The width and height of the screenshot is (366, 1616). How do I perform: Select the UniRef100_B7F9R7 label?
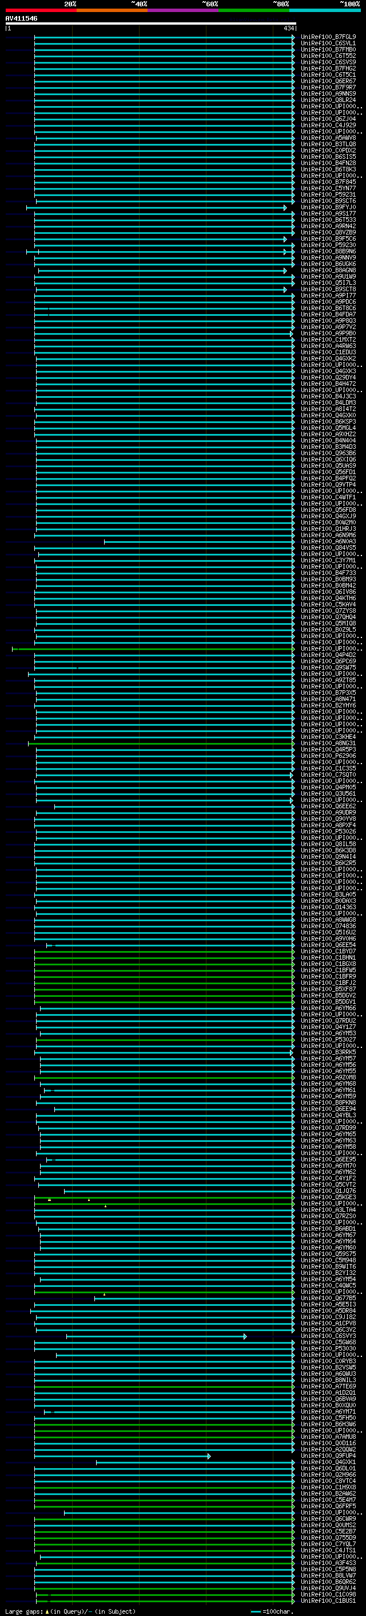coord(328,87)
